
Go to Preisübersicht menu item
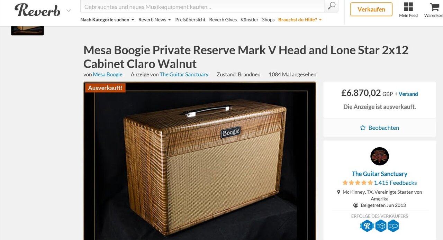tap(190, 20)
